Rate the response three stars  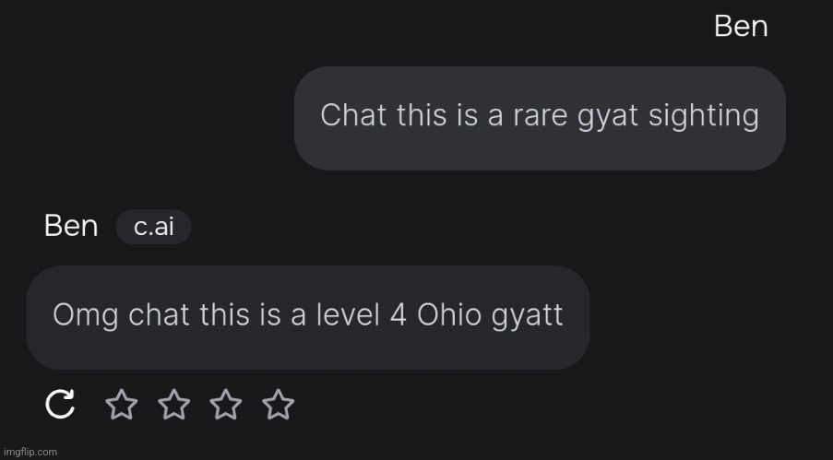[225, 404]
